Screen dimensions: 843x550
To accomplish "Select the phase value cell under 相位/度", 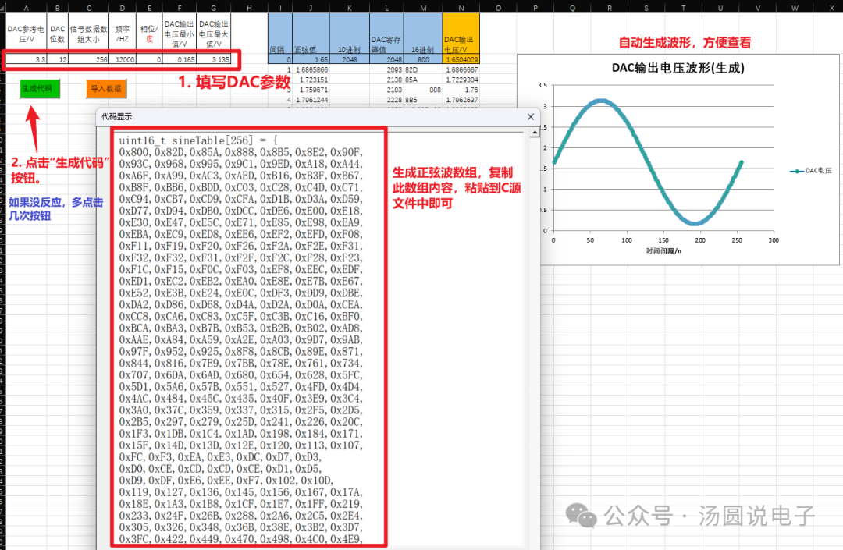I will point(149,59).
